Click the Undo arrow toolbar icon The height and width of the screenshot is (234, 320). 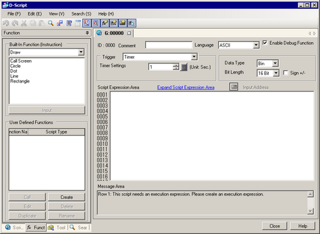pos(6,23)
